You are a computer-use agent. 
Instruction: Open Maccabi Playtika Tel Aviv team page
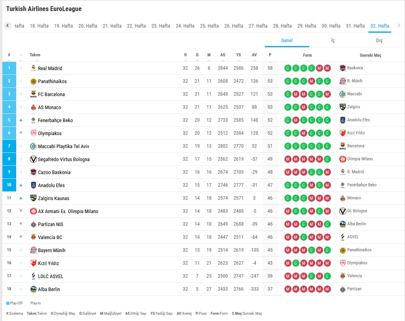63,147
